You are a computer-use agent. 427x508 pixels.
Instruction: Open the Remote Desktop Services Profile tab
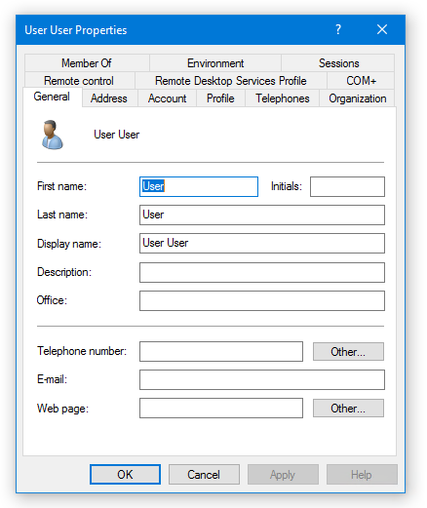coord(231,81)
